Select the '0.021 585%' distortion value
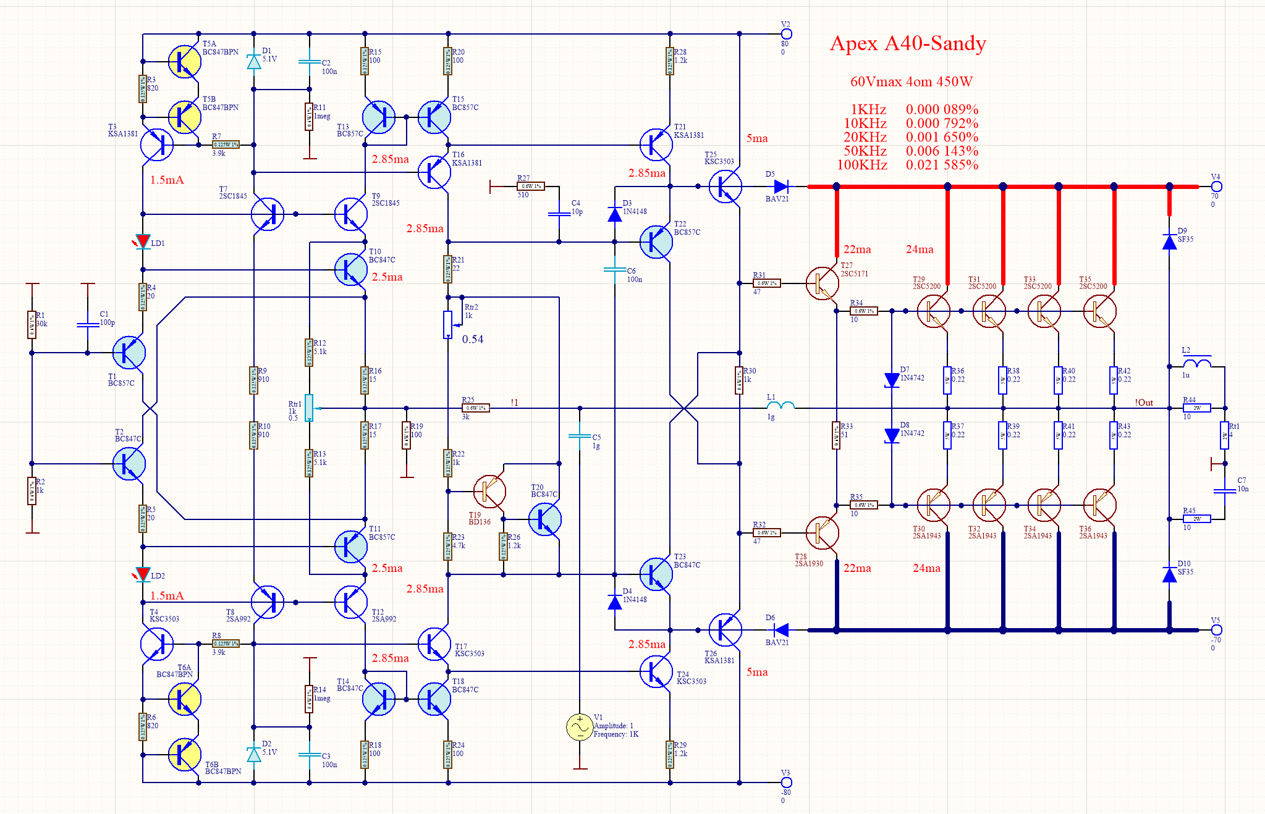Image resolution: width=1265 pixels, height=814 pixels. tap(942, 165)
